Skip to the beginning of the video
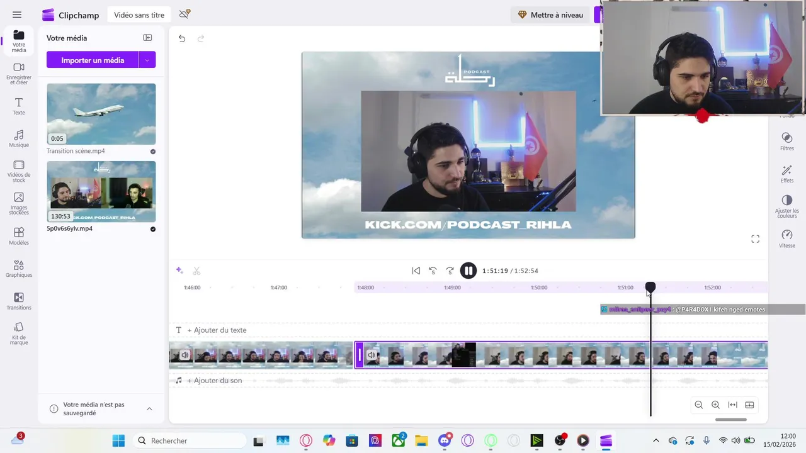The image size is (806, 453). (x=416, y=271)
